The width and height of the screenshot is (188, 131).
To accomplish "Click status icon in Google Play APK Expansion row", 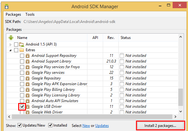I will click(122, 84).
